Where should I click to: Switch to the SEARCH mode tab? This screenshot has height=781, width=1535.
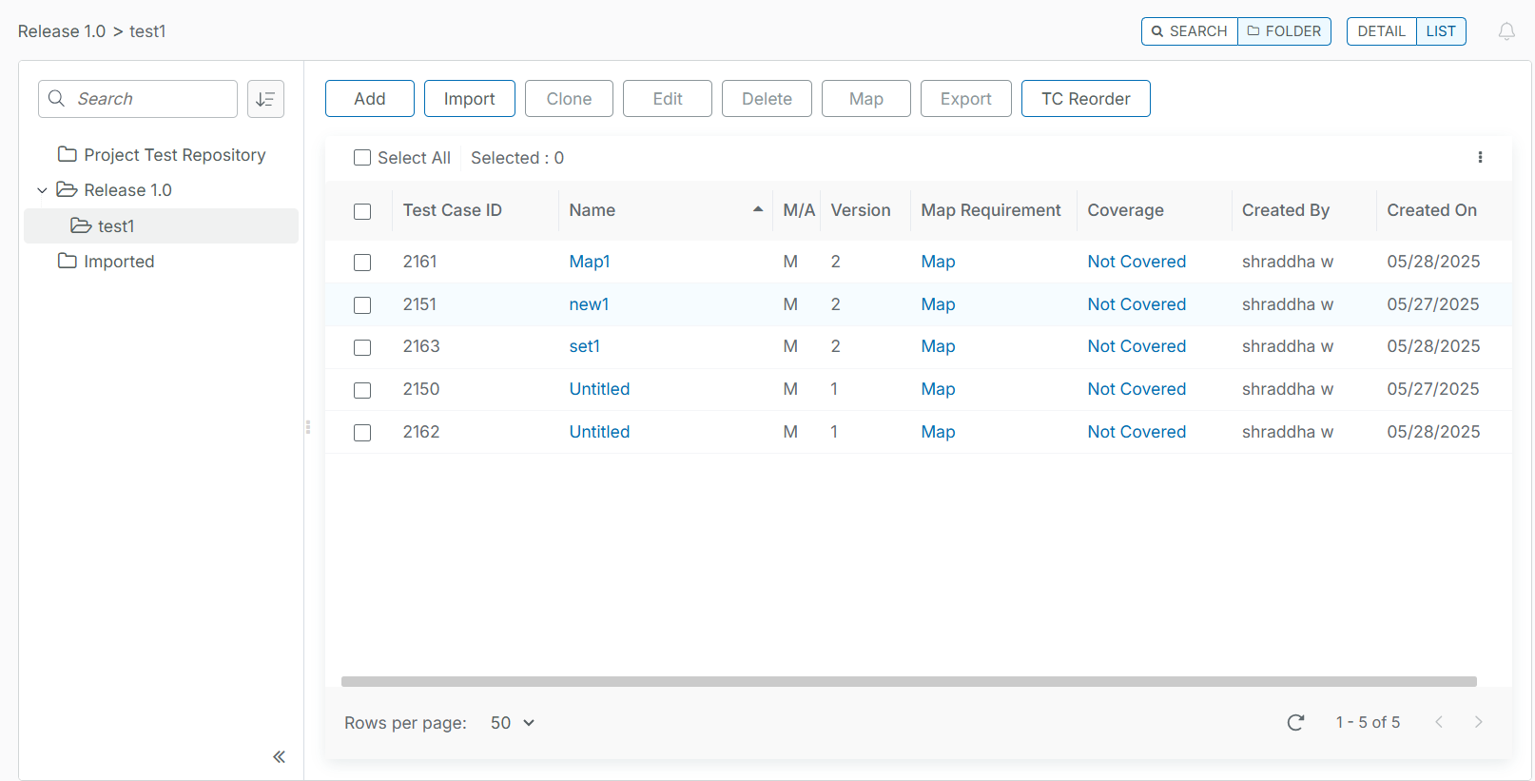coord(1190,31)
